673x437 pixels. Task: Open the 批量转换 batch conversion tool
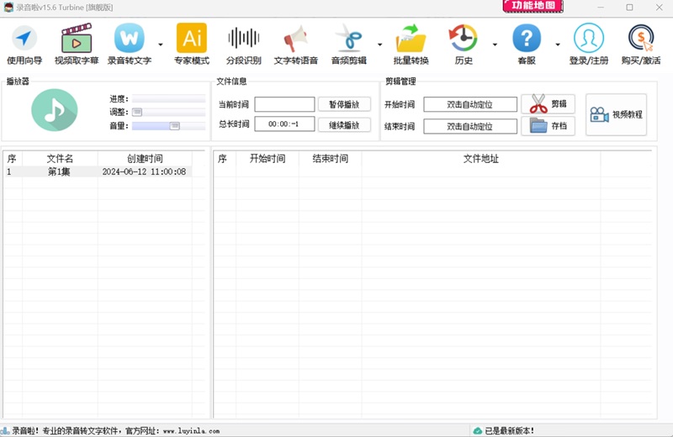pos(411,44)
